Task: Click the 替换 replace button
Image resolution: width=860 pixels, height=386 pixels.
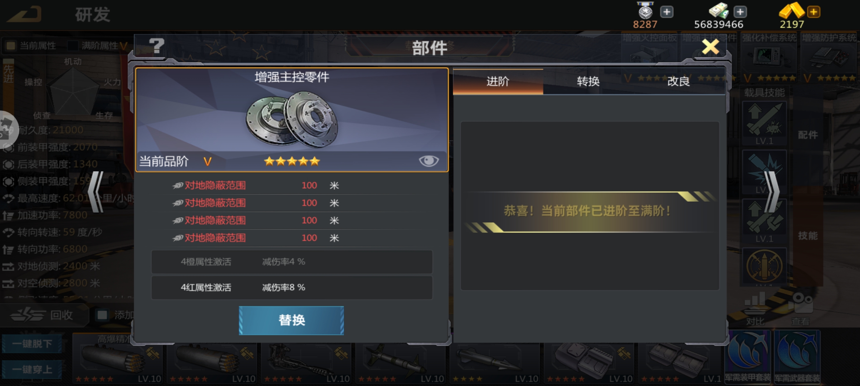Action: pyautogui.click(x=292, y=320)
